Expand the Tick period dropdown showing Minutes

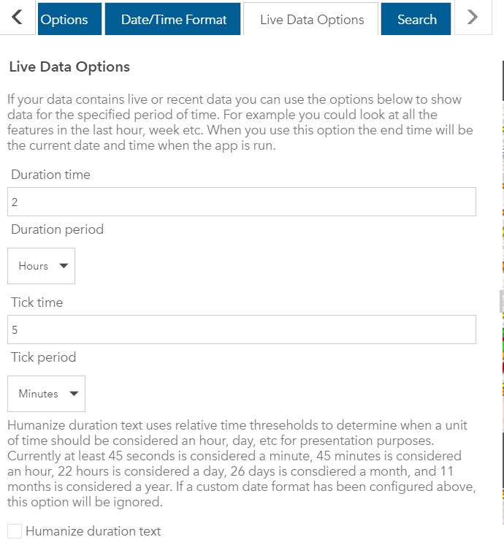46,394
